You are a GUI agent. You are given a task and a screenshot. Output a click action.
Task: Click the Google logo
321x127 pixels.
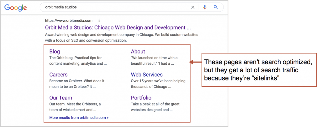(16, 8)
